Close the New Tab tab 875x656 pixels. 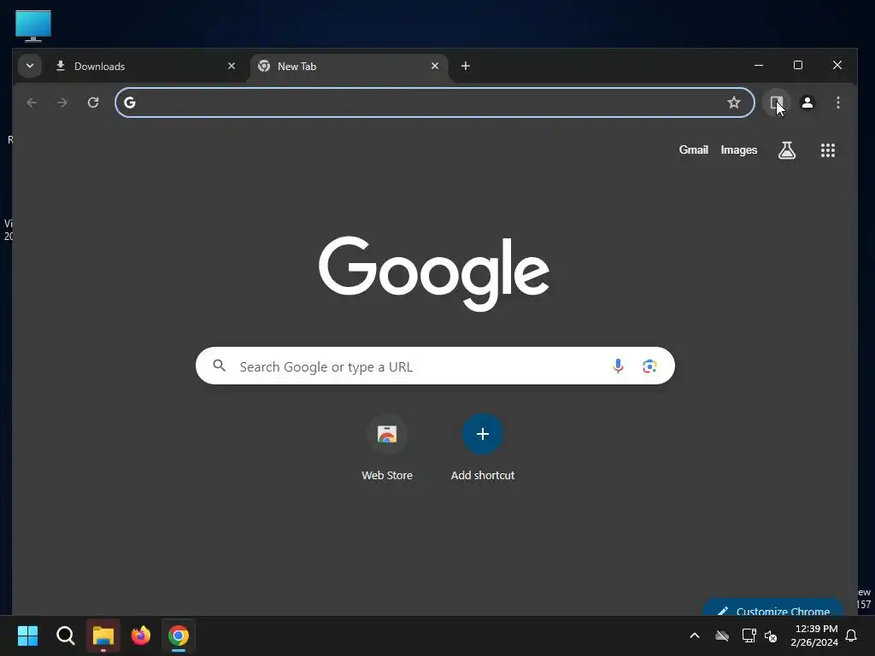[435, 66]
